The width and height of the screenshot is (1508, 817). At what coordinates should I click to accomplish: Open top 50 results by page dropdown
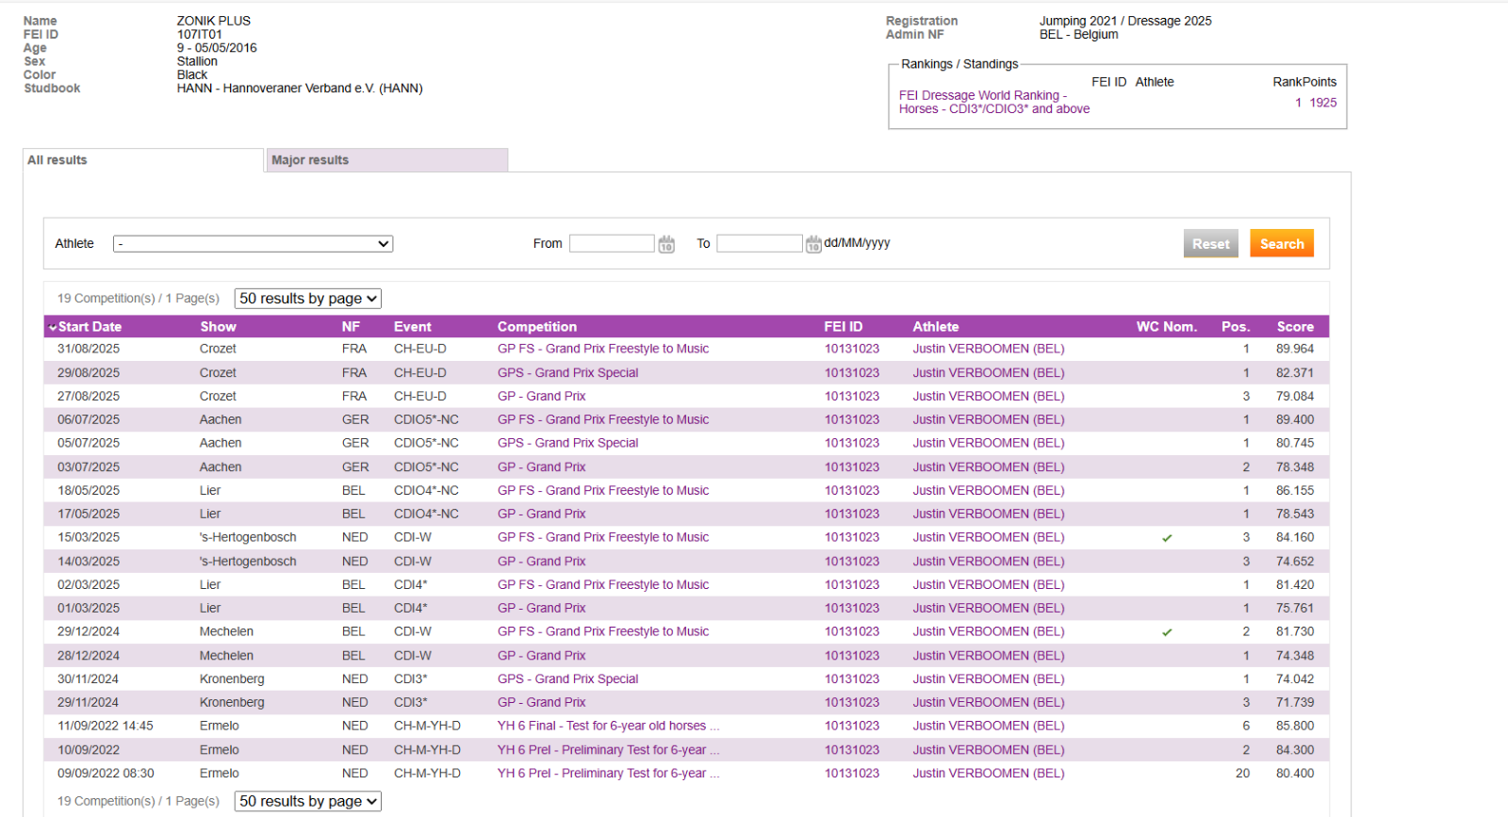coord(308,299)
